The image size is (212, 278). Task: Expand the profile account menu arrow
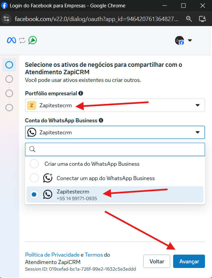tap(190, 40)
